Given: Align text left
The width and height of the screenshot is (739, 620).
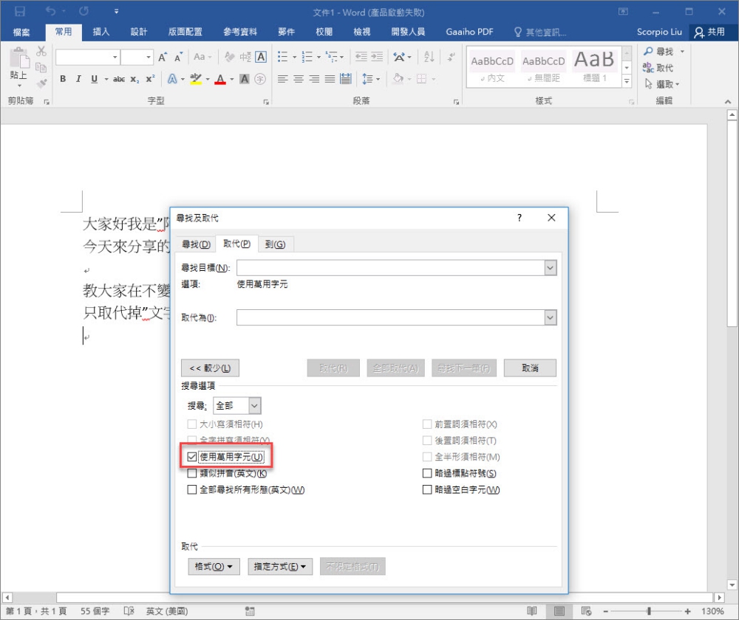Looking at the screenshot, I should pyautogui.click(x=283, y=79).
